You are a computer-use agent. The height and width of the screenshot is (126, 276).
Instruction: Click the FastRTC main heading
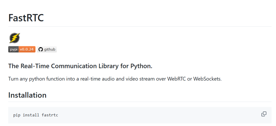[26, 18]
